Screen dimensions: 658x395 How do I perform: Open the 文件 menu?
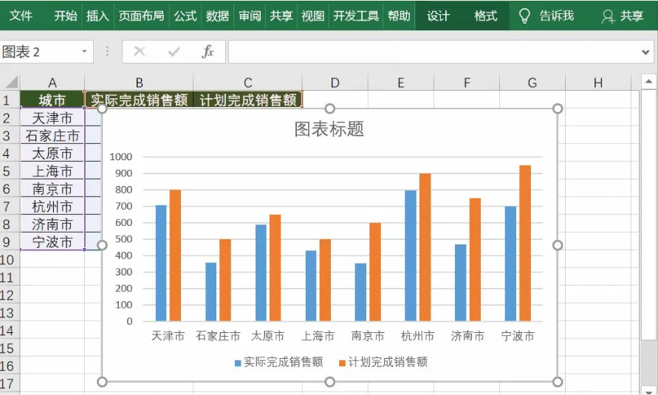click(x=21, y=16)
